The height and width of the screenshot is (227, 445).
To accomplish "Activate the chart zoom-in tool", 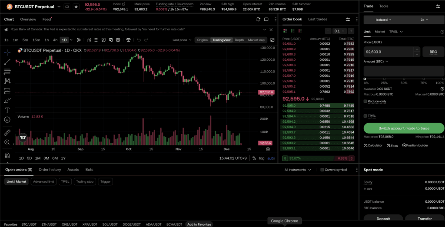I will (x=7, y=142).
